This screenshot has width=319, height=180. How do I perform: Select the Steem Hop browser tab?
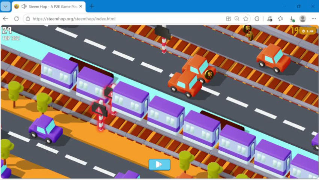pyautogui.click(x=49, y=6)
